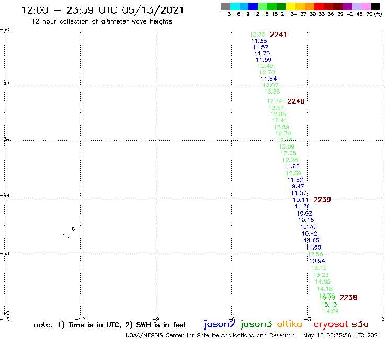Click wave height value 11.52
This screenshot has height=340, width=387.
click(x=260, y=47)
